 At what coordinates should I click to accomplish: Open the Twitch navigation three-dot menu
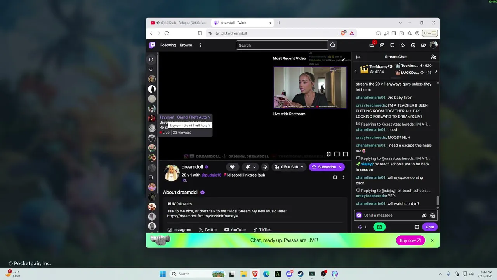(200, 45)
